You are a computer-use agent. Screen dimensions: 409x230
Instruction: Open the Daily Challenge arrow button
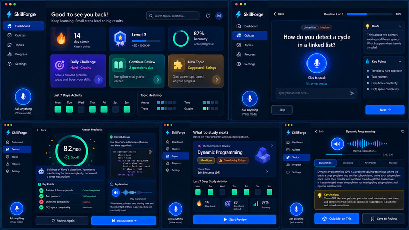[x=98, y=80]
